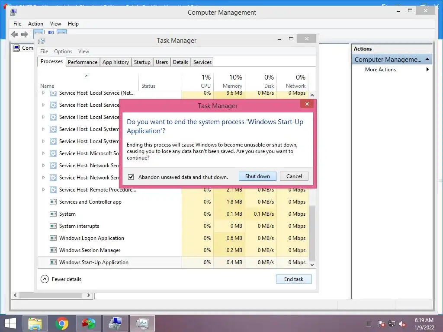This screenshot has width=443, height=332.
Task: Click left arrow of Computer Management horizontal scrollbar
Action: click(15, 295)
